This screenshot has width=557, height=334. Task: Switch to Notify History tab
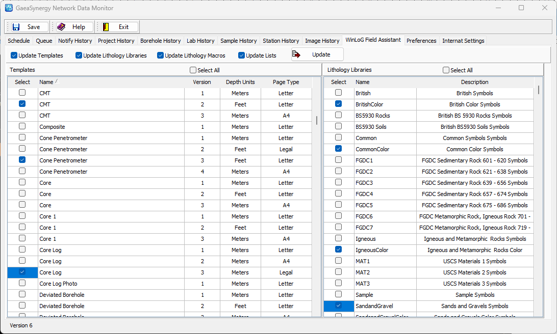[75, 41]
